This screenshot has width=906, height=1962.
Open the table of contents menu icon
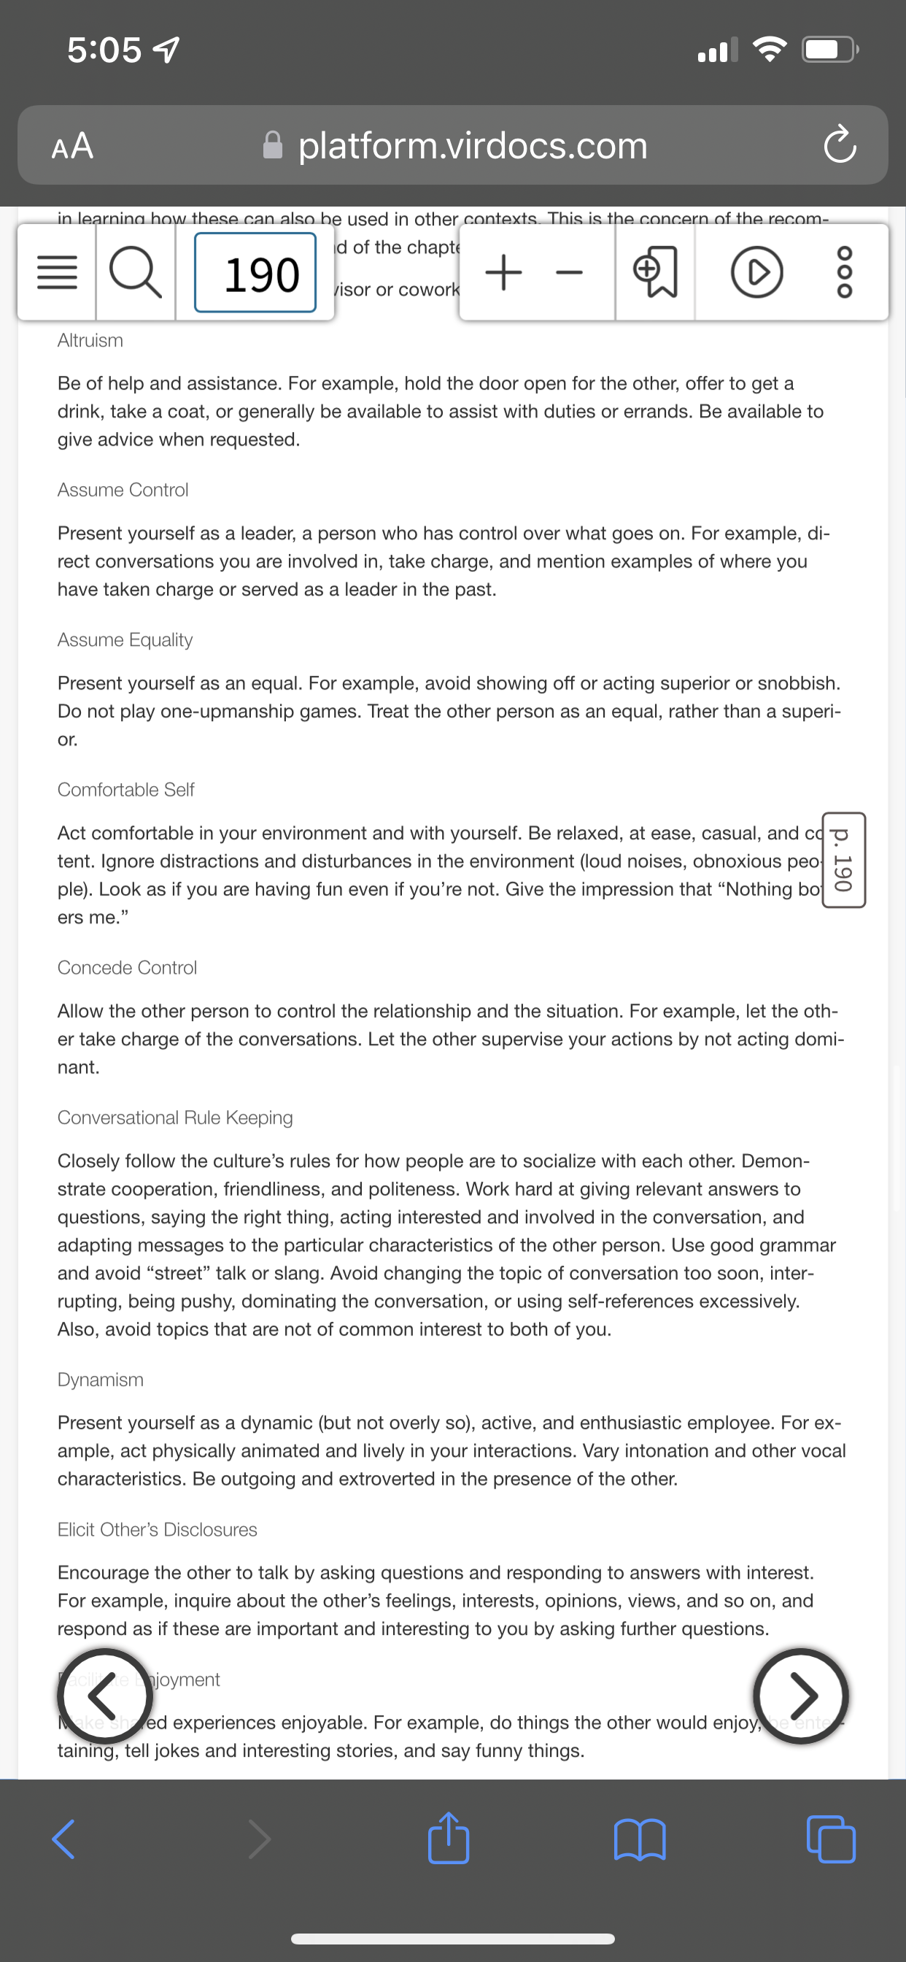pyautogui.click(x=57, y=273)
